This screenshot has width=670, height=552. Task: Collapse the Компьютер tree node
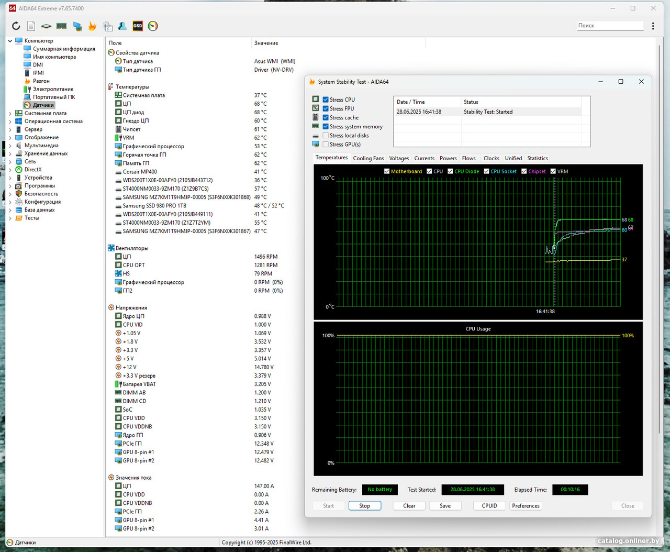click(x=10, y=41)
